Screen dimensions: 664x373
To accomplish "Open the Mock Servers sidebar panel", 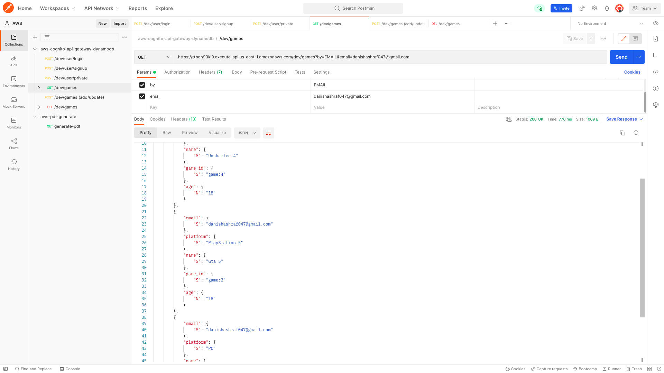I will point(14,102).
